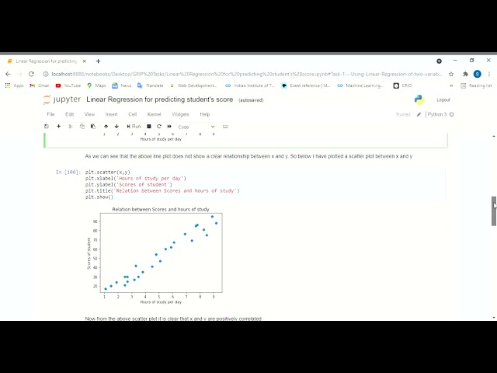The width and height of the screenshot is (497, 373).
Task: Click the In [100] cell prompt
Action: 68,173
